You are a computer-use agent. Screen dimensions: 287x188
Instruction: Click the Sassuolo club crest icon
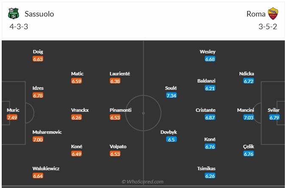point(14,14)
